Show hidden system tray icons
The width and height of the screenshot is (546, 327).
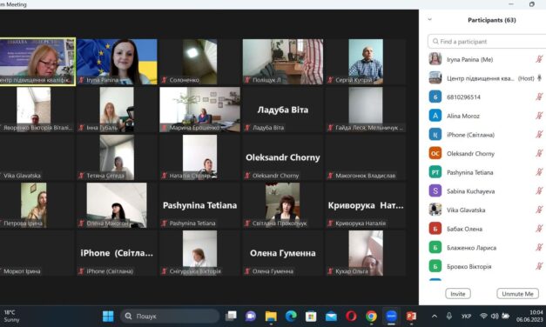coord(435,317)
